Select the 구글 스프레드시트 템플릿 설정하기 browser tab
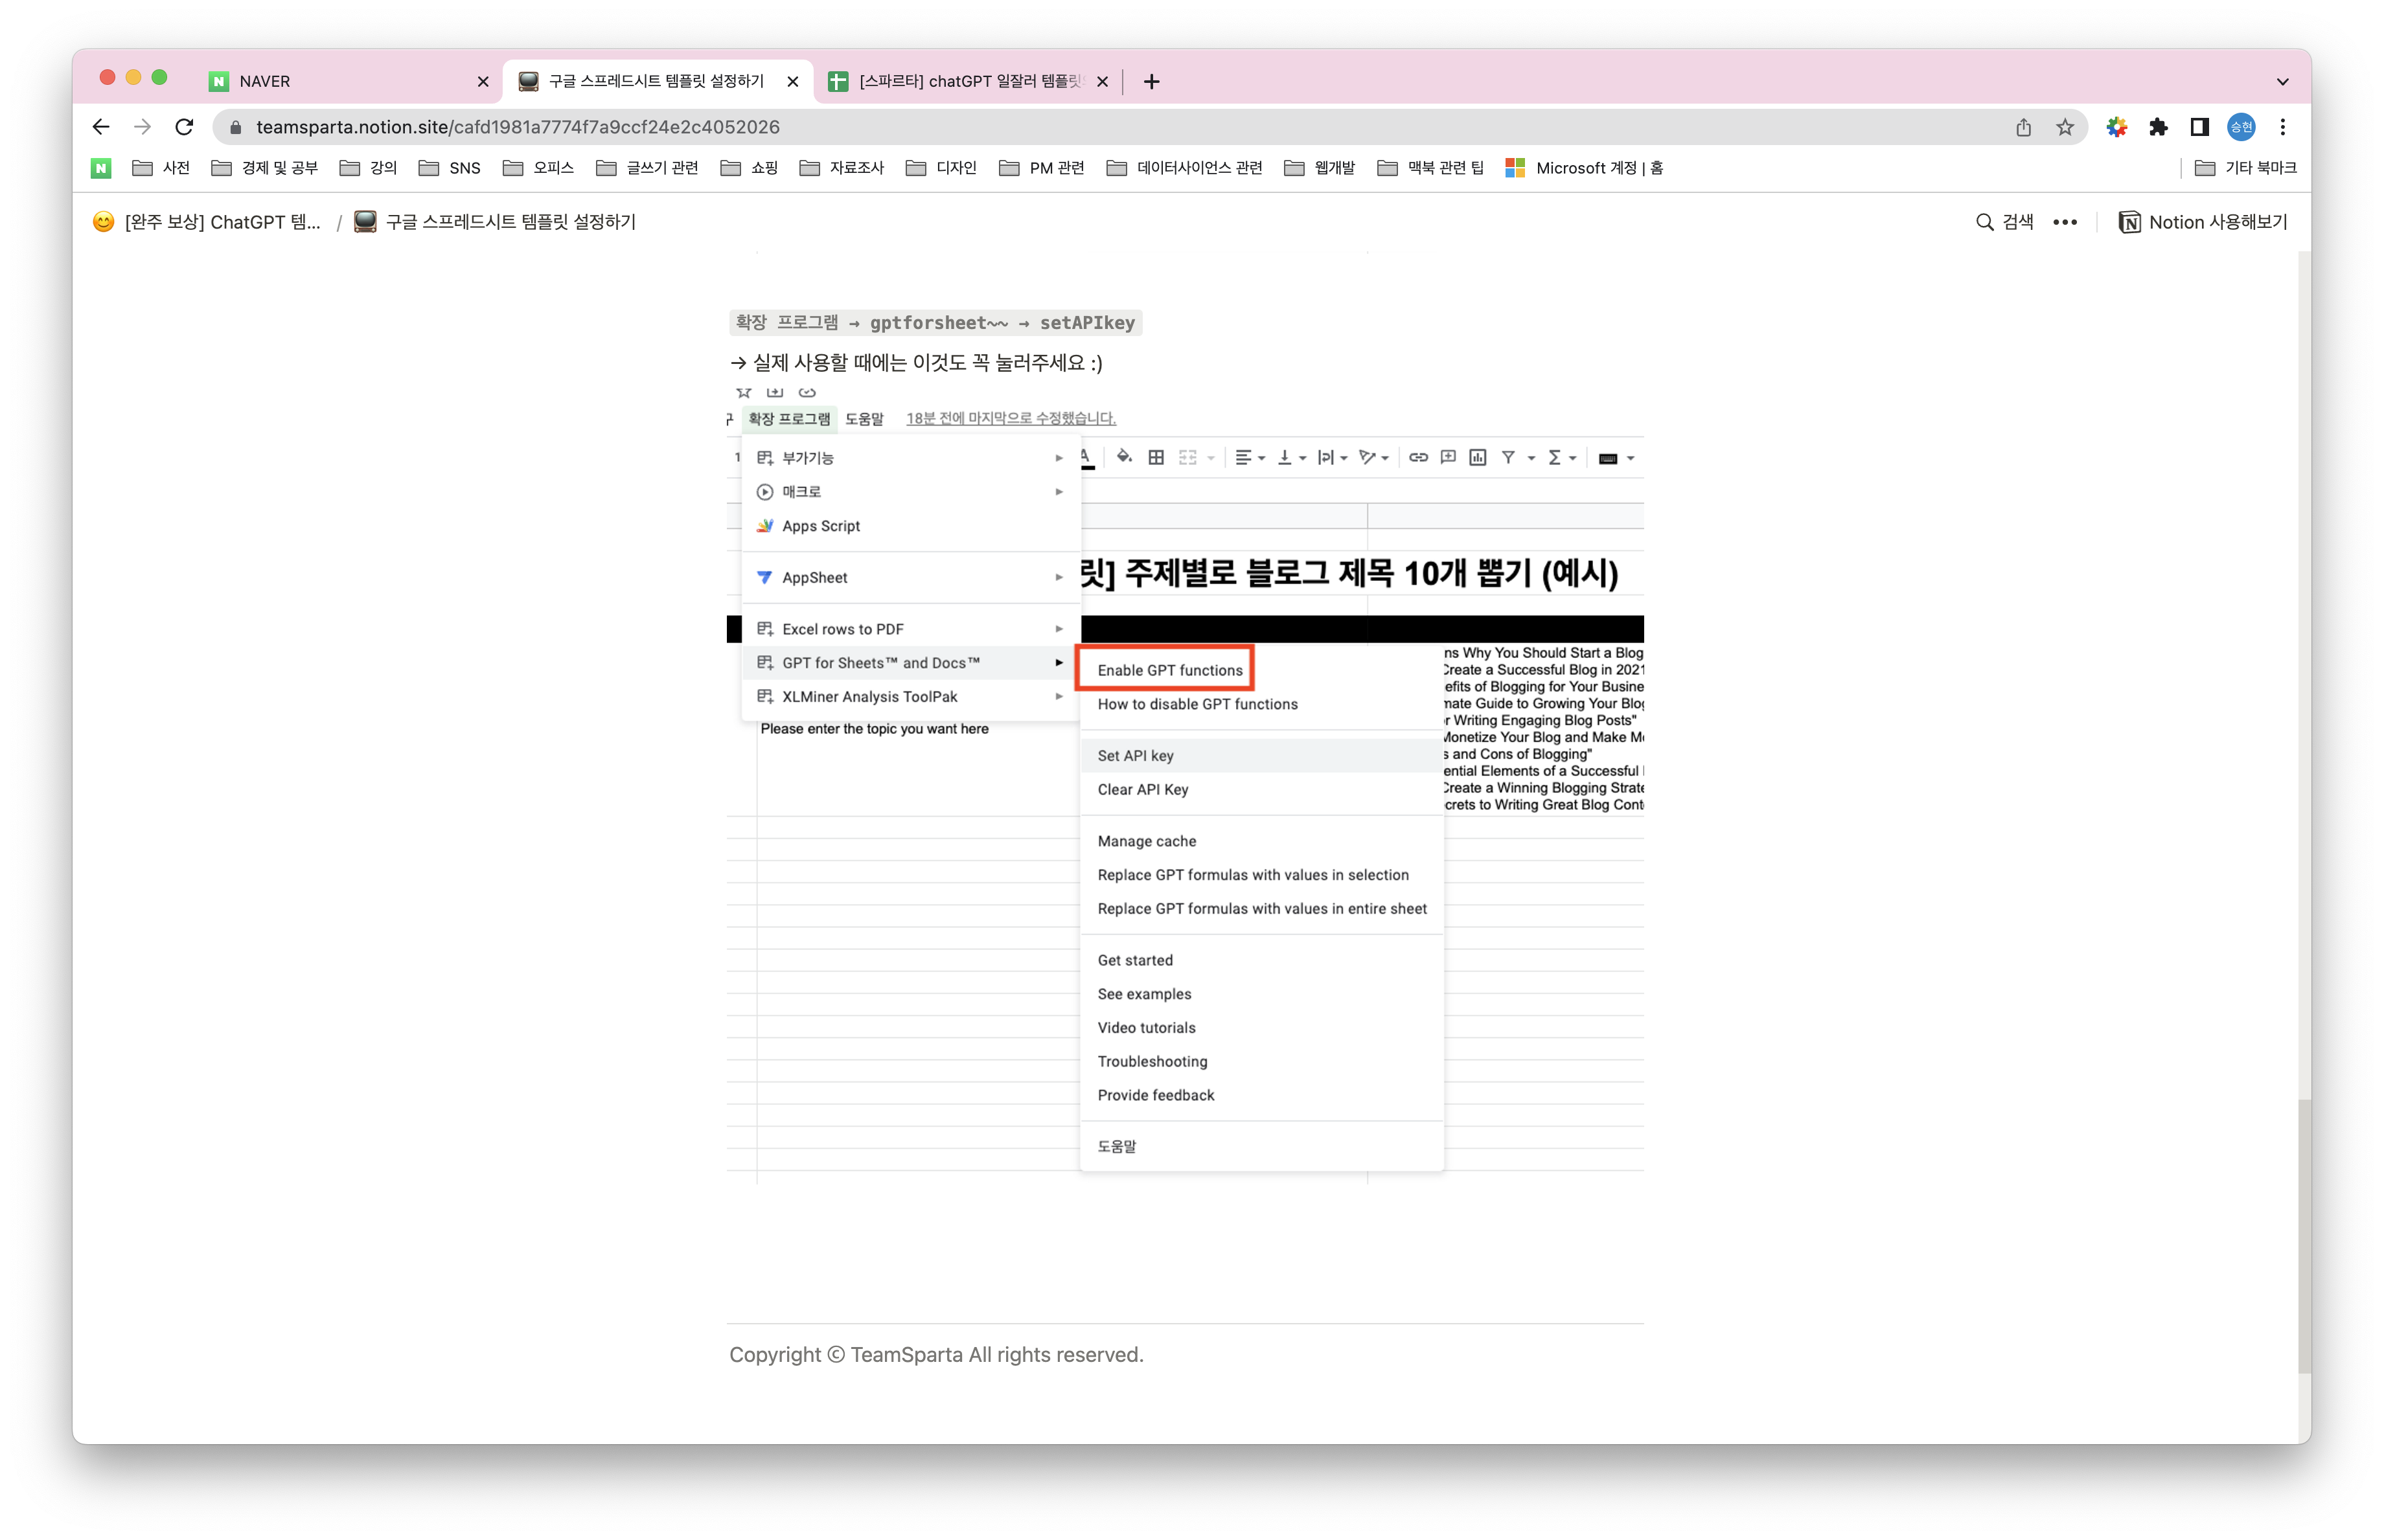 [658, 81]
